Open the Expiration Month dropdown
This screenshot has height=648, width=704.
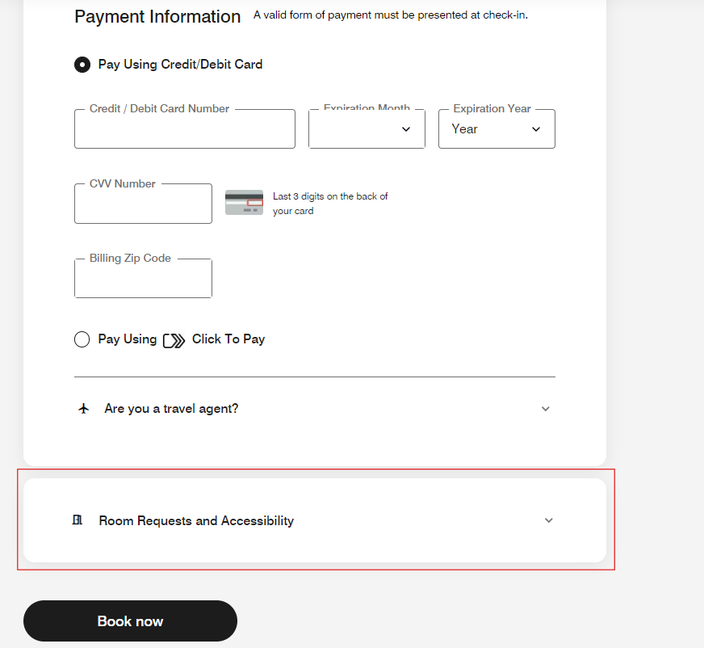[367, 129]
